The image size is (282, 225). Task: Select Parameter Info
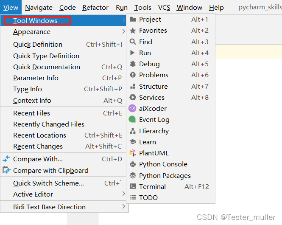pos(63,78)
